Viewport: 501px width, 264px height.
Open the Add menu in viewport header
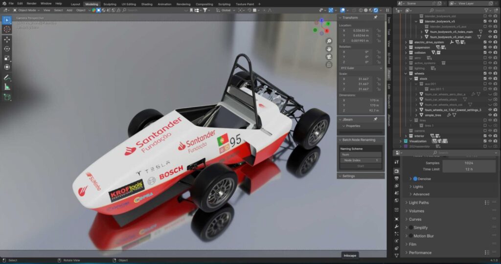69,10
